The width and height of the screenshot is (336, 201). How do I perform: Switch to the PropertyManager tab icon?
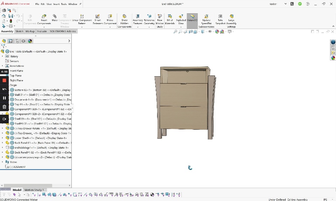pyautogui.click(x=10, y=41)
